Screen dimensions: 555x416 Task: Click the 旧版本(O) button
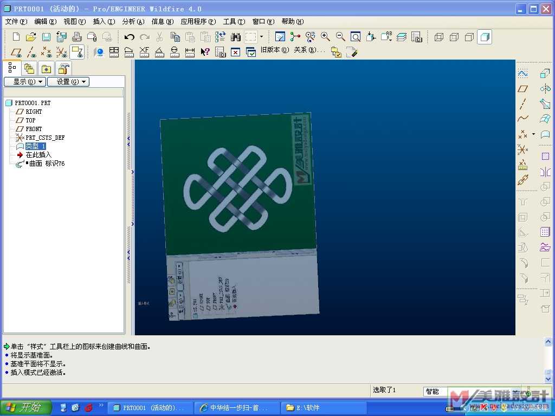[275, 50]
